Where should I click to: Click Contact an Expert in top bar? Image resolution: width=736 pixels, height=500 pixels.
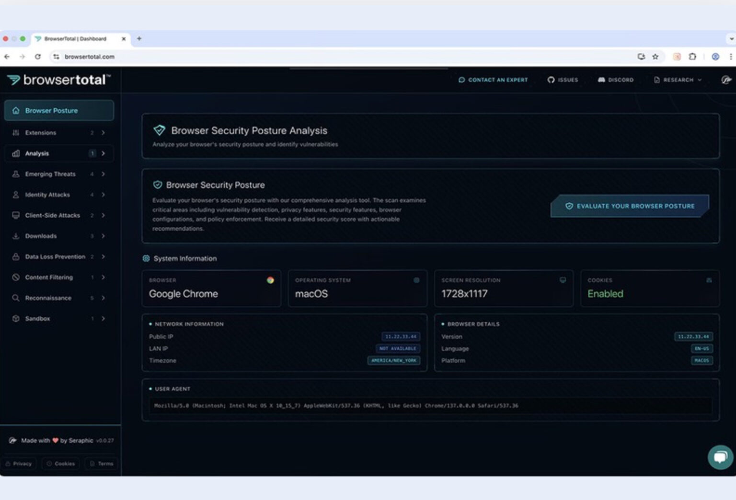[493, 80]
